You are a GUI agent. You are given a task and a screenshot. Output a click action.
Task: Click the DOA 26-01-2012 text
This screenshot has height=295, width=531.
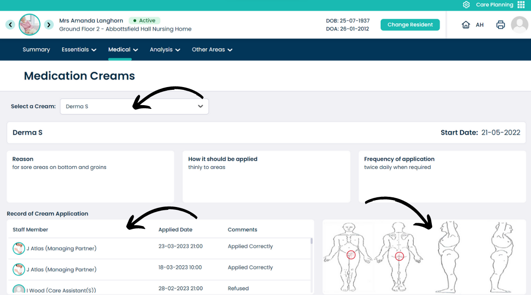pyautogui.click(x=347, y=29)
